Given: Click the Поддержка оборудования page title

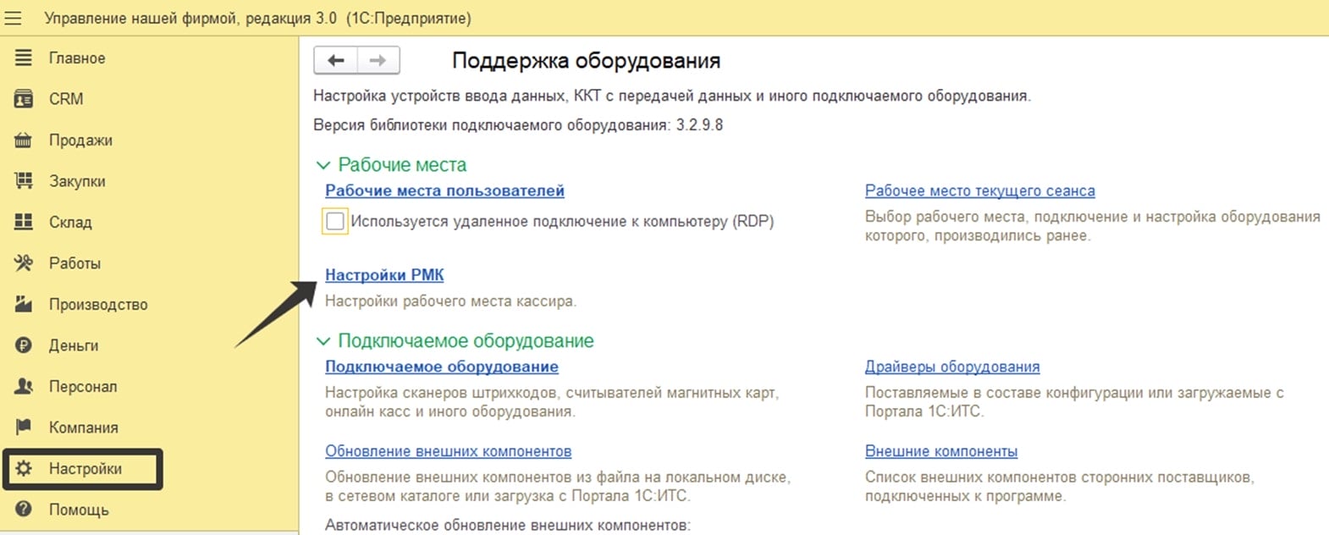Looking at the screenshot, I should 587,61.
